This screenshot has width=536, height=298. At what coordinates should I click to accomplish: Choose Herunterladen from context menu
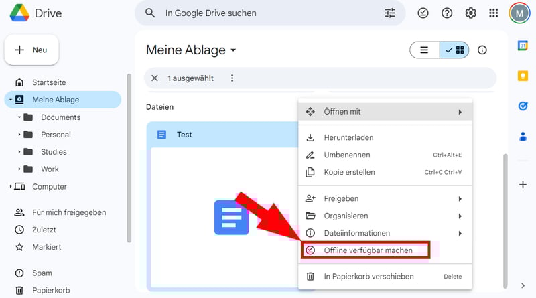pos(348,137)
